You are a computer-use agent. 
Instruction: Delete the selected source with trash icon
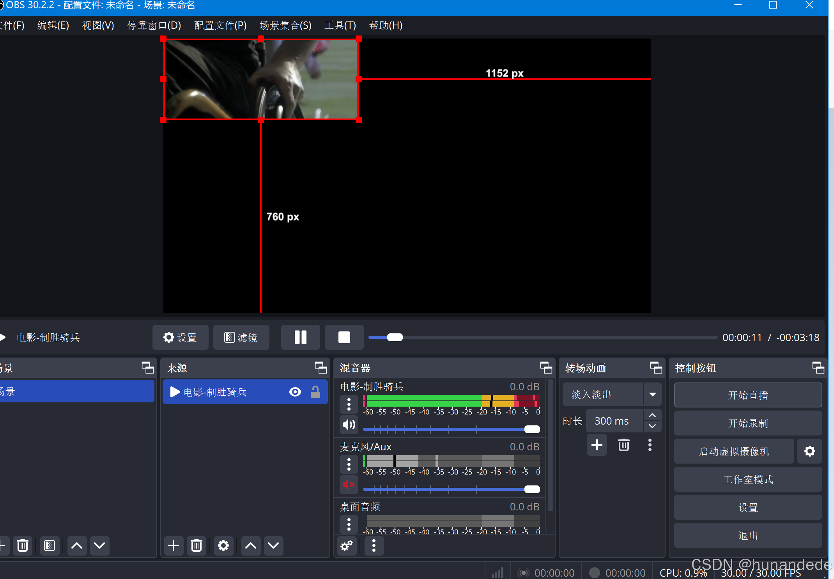tap(197, 545)
